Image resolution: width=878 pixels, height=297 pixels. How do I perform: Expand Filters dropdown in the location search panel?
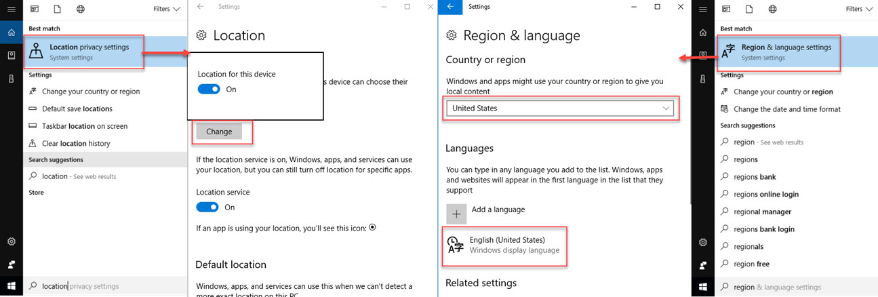[166, 9]
